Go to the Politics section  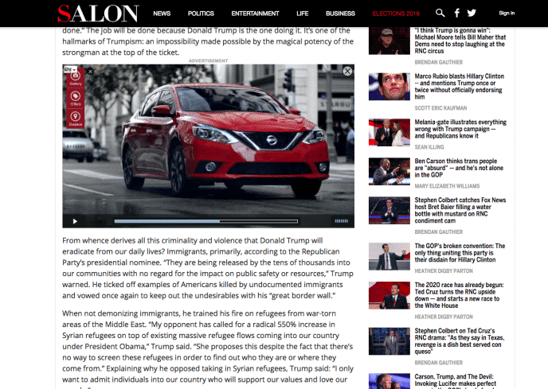(x=201, y=14)
